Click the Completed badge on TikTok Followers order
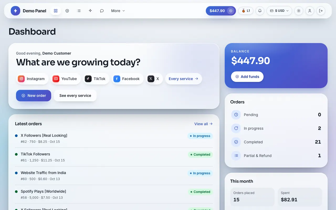This screenshot has width=336, height=210. pyautogui.click(x=200, y=155)
